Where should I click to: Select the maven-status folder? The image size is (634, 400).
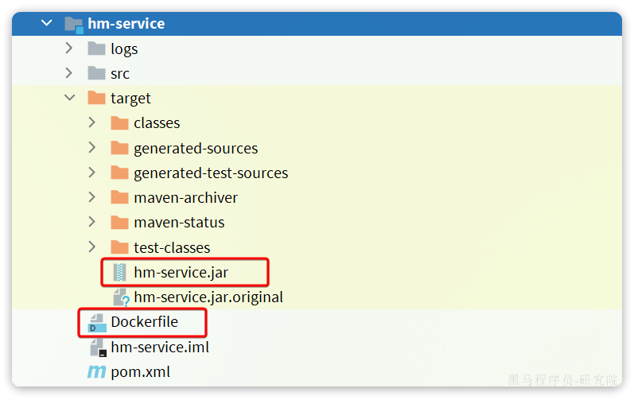pos(179,222)
